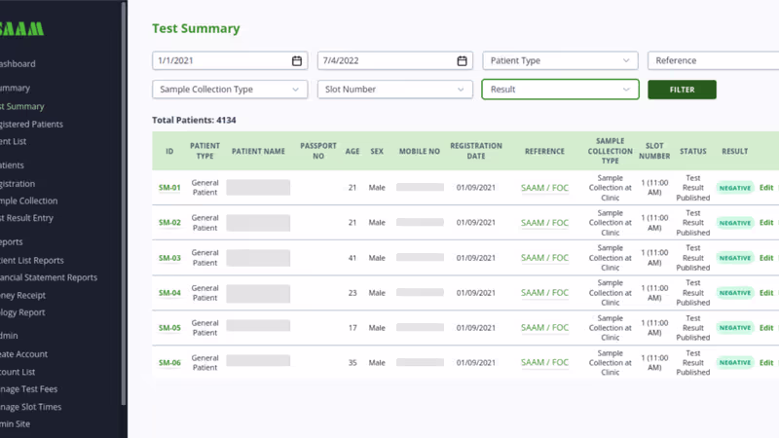Open Account List in sidebar
The image size is (779, 438).
pyautogui.click(x=18, y=372)
